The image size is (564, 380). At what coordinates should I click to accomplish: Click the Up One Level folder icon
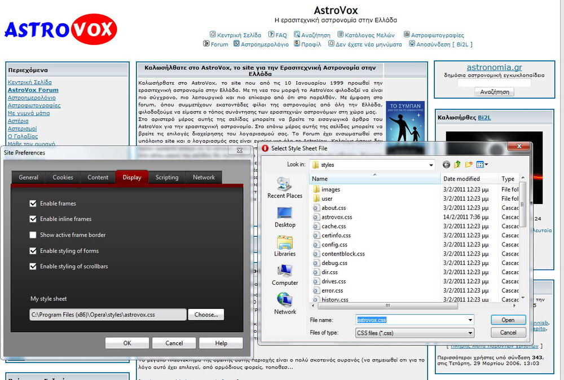[457, 165]
